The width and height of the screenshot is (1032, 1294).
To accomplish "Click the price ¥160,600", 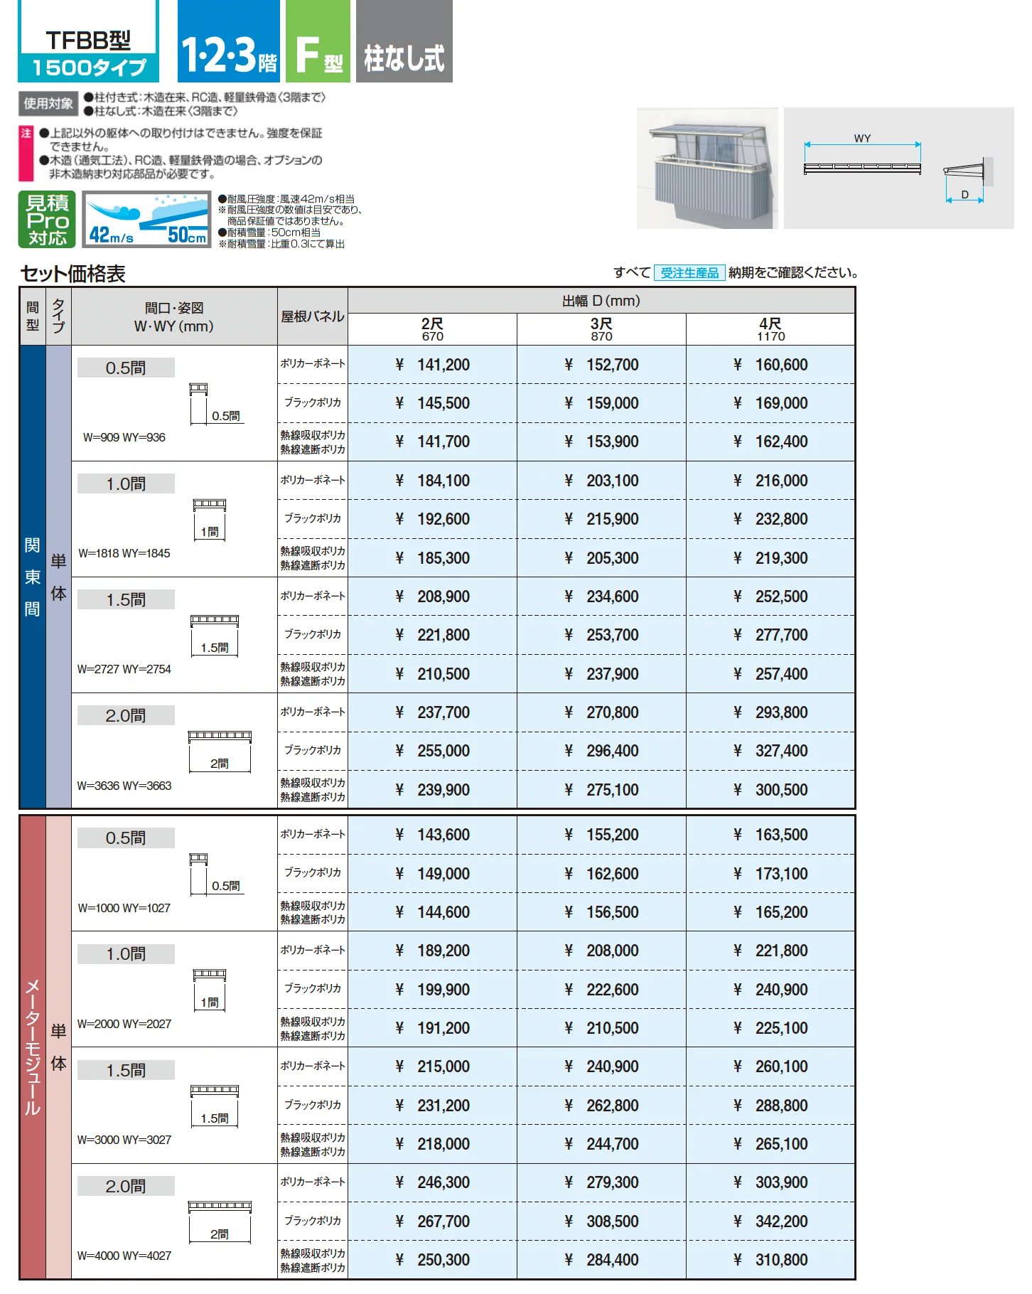I will pos(770,365).
